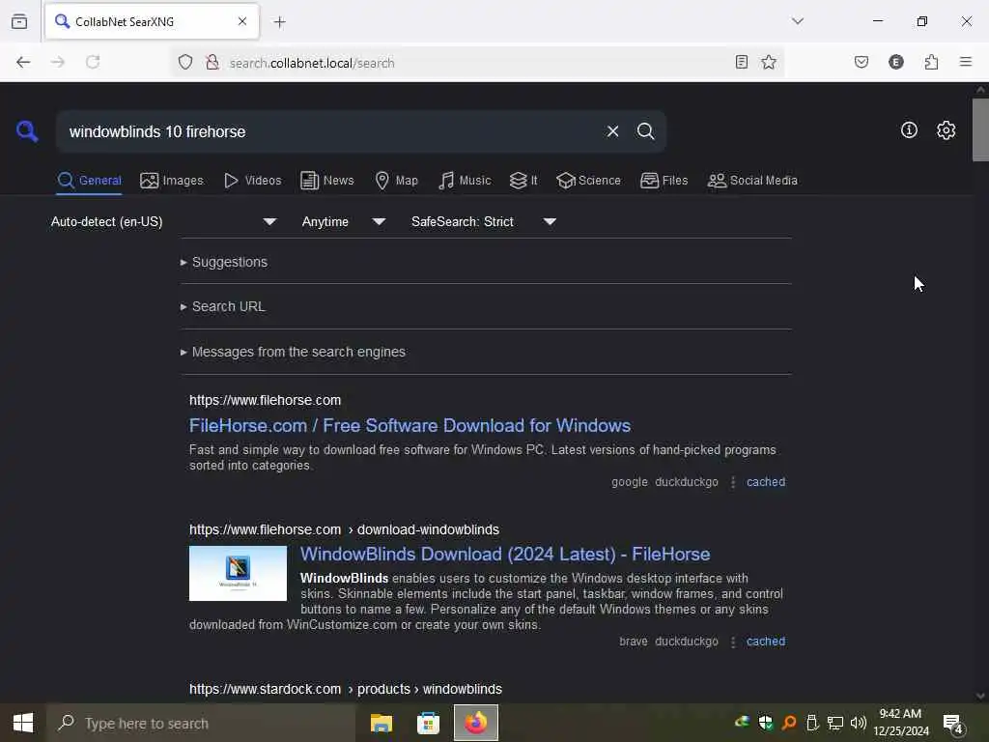
Task: Open FileHorse.com Free Software Download result
Action: [410, 426]
